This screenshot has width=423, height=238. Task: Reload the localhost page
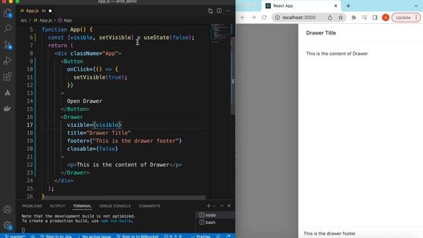264,18
